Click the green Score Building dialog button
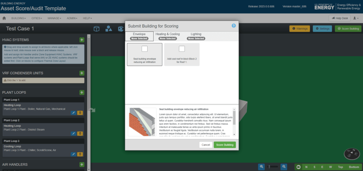This screenshot has width=363, height=171. (225, 145)
